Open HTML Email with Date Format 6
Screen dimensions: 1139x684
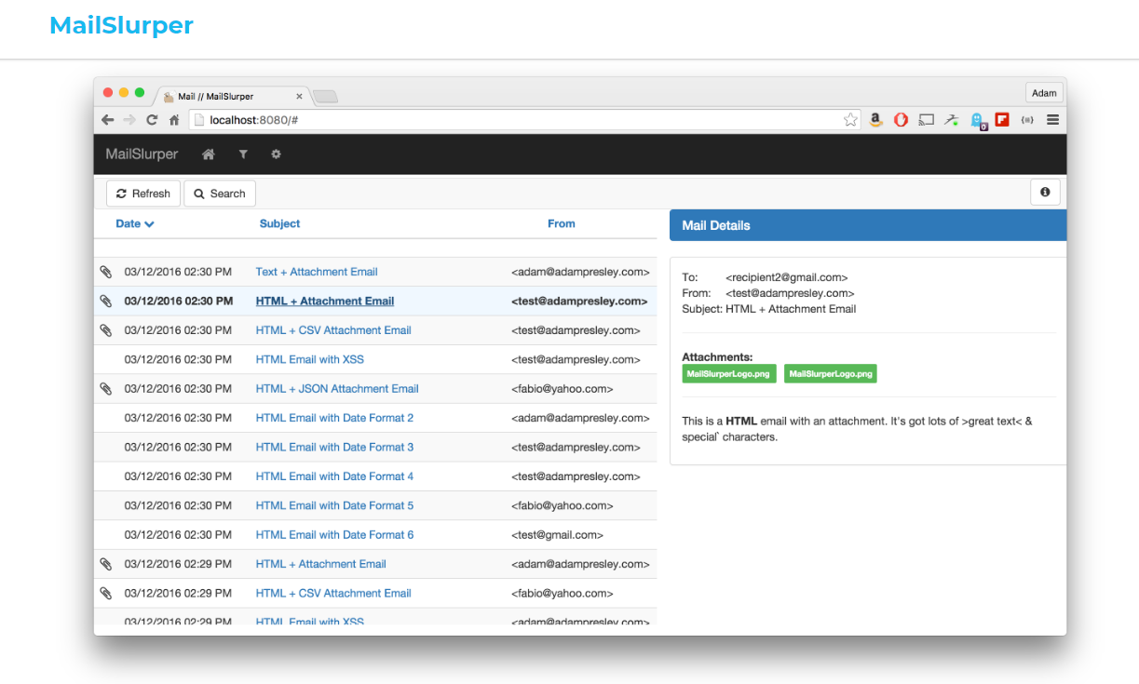click(334, 535)
